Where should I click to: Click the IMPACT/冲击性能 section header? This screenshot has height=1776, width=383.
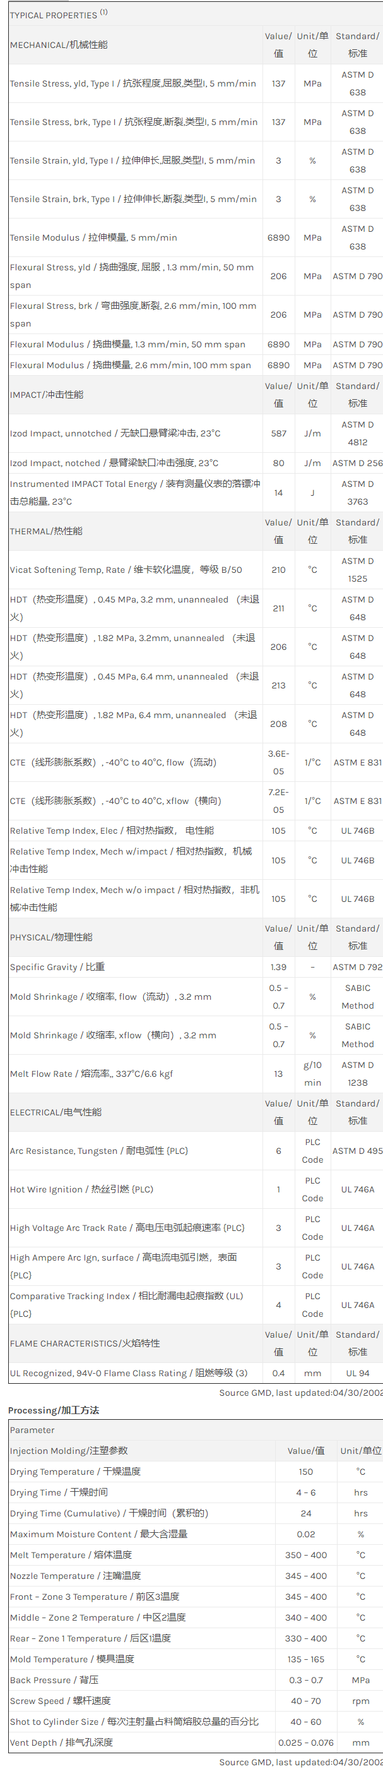click(47, 395)
